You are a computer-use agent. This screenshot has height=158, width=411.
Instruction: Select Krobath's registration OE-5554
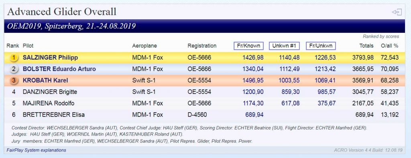(199, 81)
